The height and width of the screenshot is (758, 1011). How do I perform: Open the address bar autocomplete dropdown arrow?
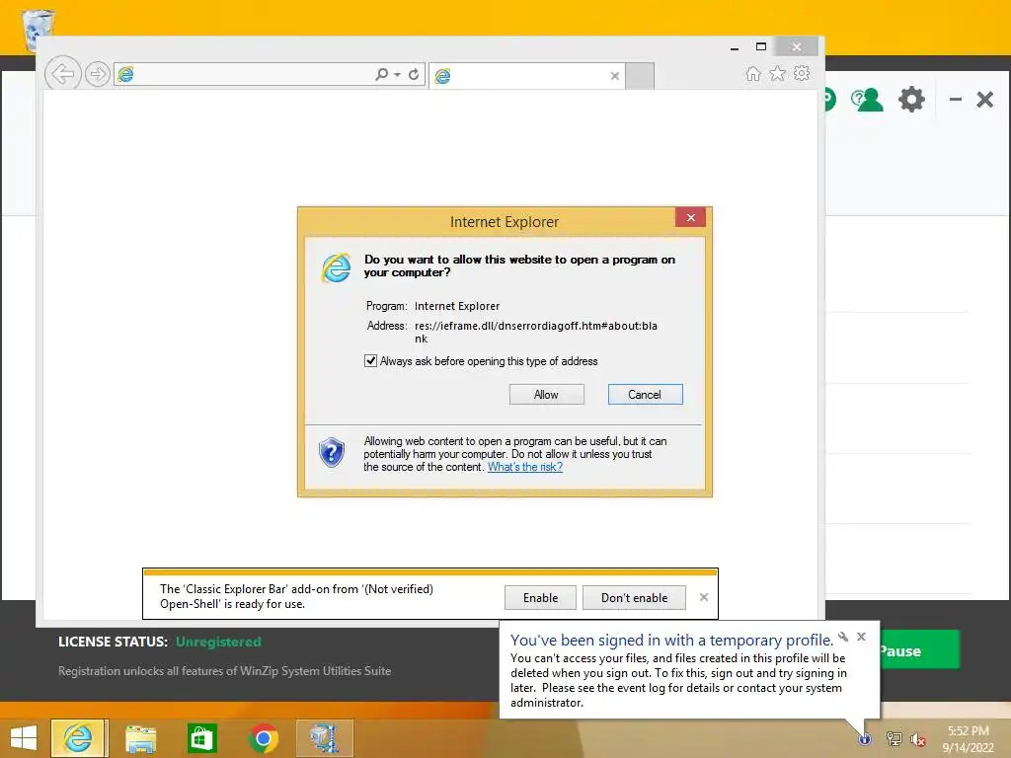tap(397, 75)
